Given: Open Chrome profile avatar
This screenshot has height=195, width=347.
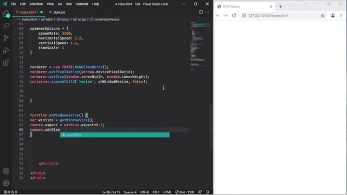Looking at the screenshot, I should click(x=332, y=16).
